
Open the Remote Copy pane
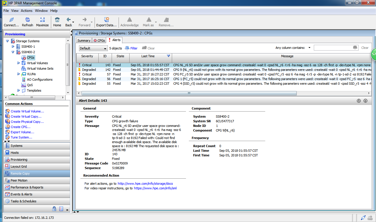click(37, 173)
